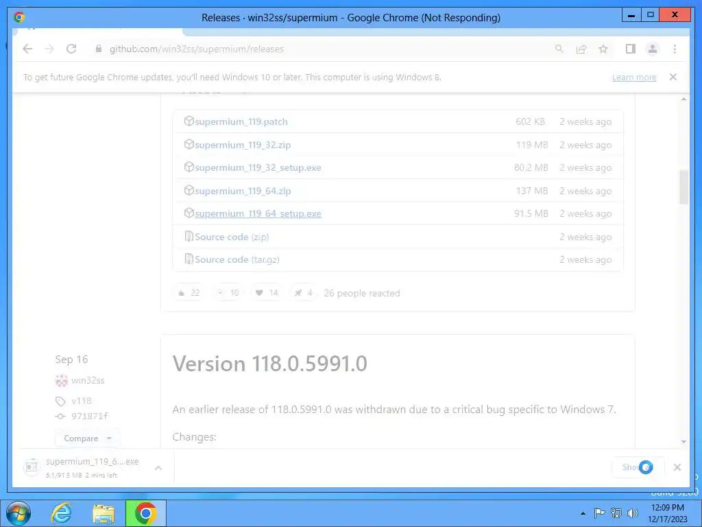
Task: Click package icon beside supermium_119_64.zip
Action: click(189, 190)
